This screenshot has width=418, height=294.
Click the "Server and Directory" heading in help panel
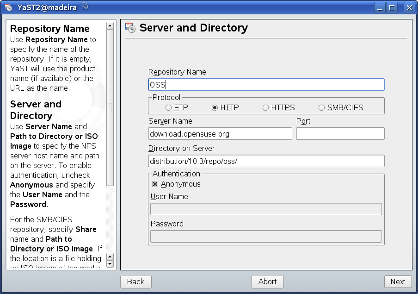[36, 110]
